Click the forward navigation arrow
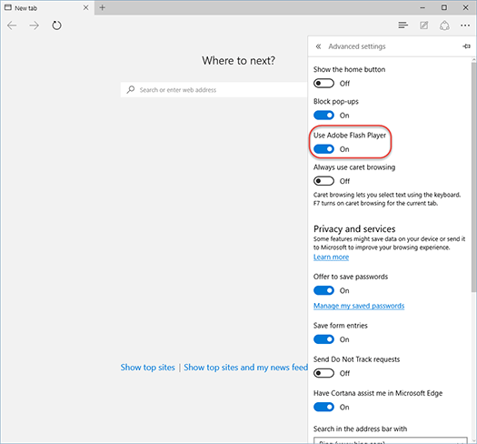The width and height of the screenshot is (477, 444). pyautogui.click(x=35, y=25)
